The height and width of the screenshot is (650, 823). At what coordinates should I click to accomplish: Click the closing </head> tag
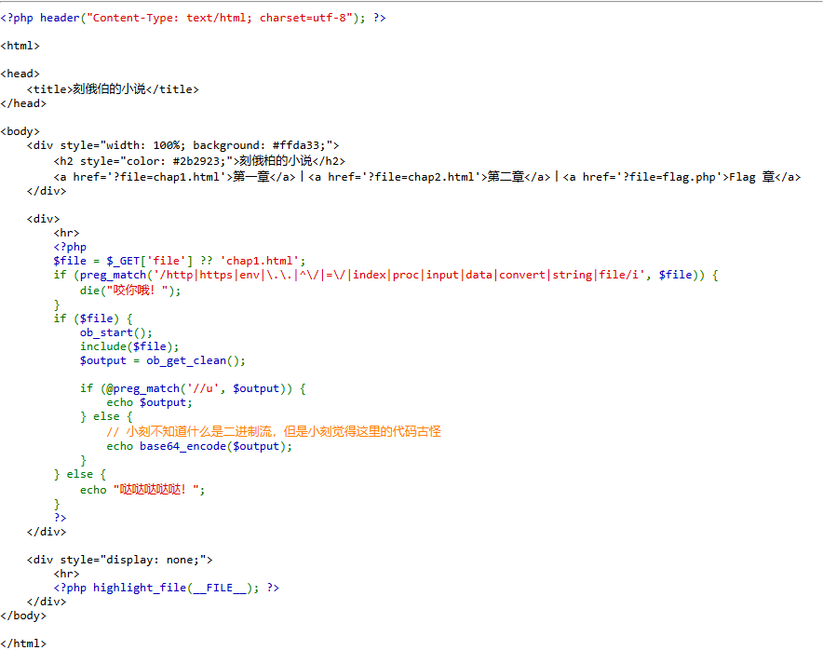(23, 103)
